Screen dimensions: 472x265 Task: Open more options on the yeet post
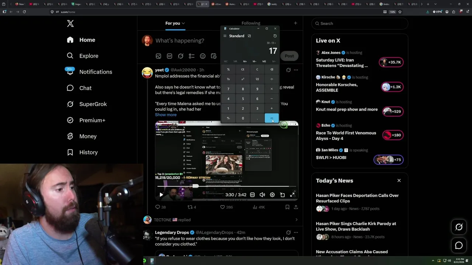point(296,70)
